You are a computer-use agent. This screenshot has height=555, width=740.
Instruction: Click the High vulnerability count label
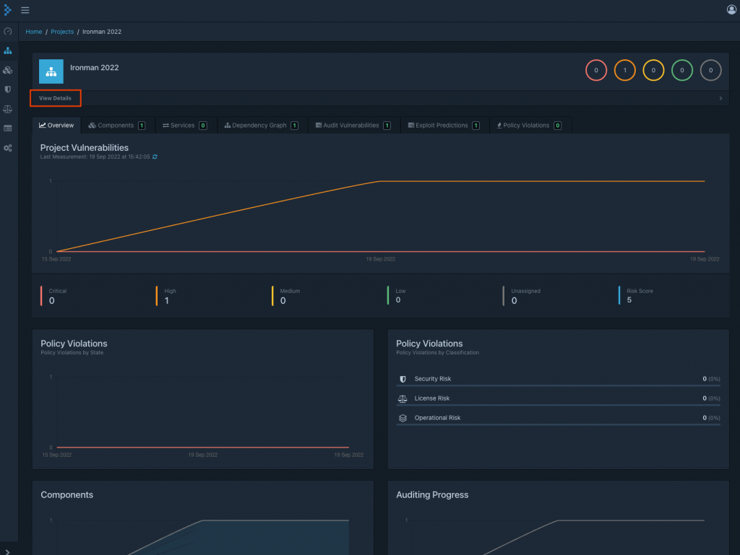coord(170,291)
